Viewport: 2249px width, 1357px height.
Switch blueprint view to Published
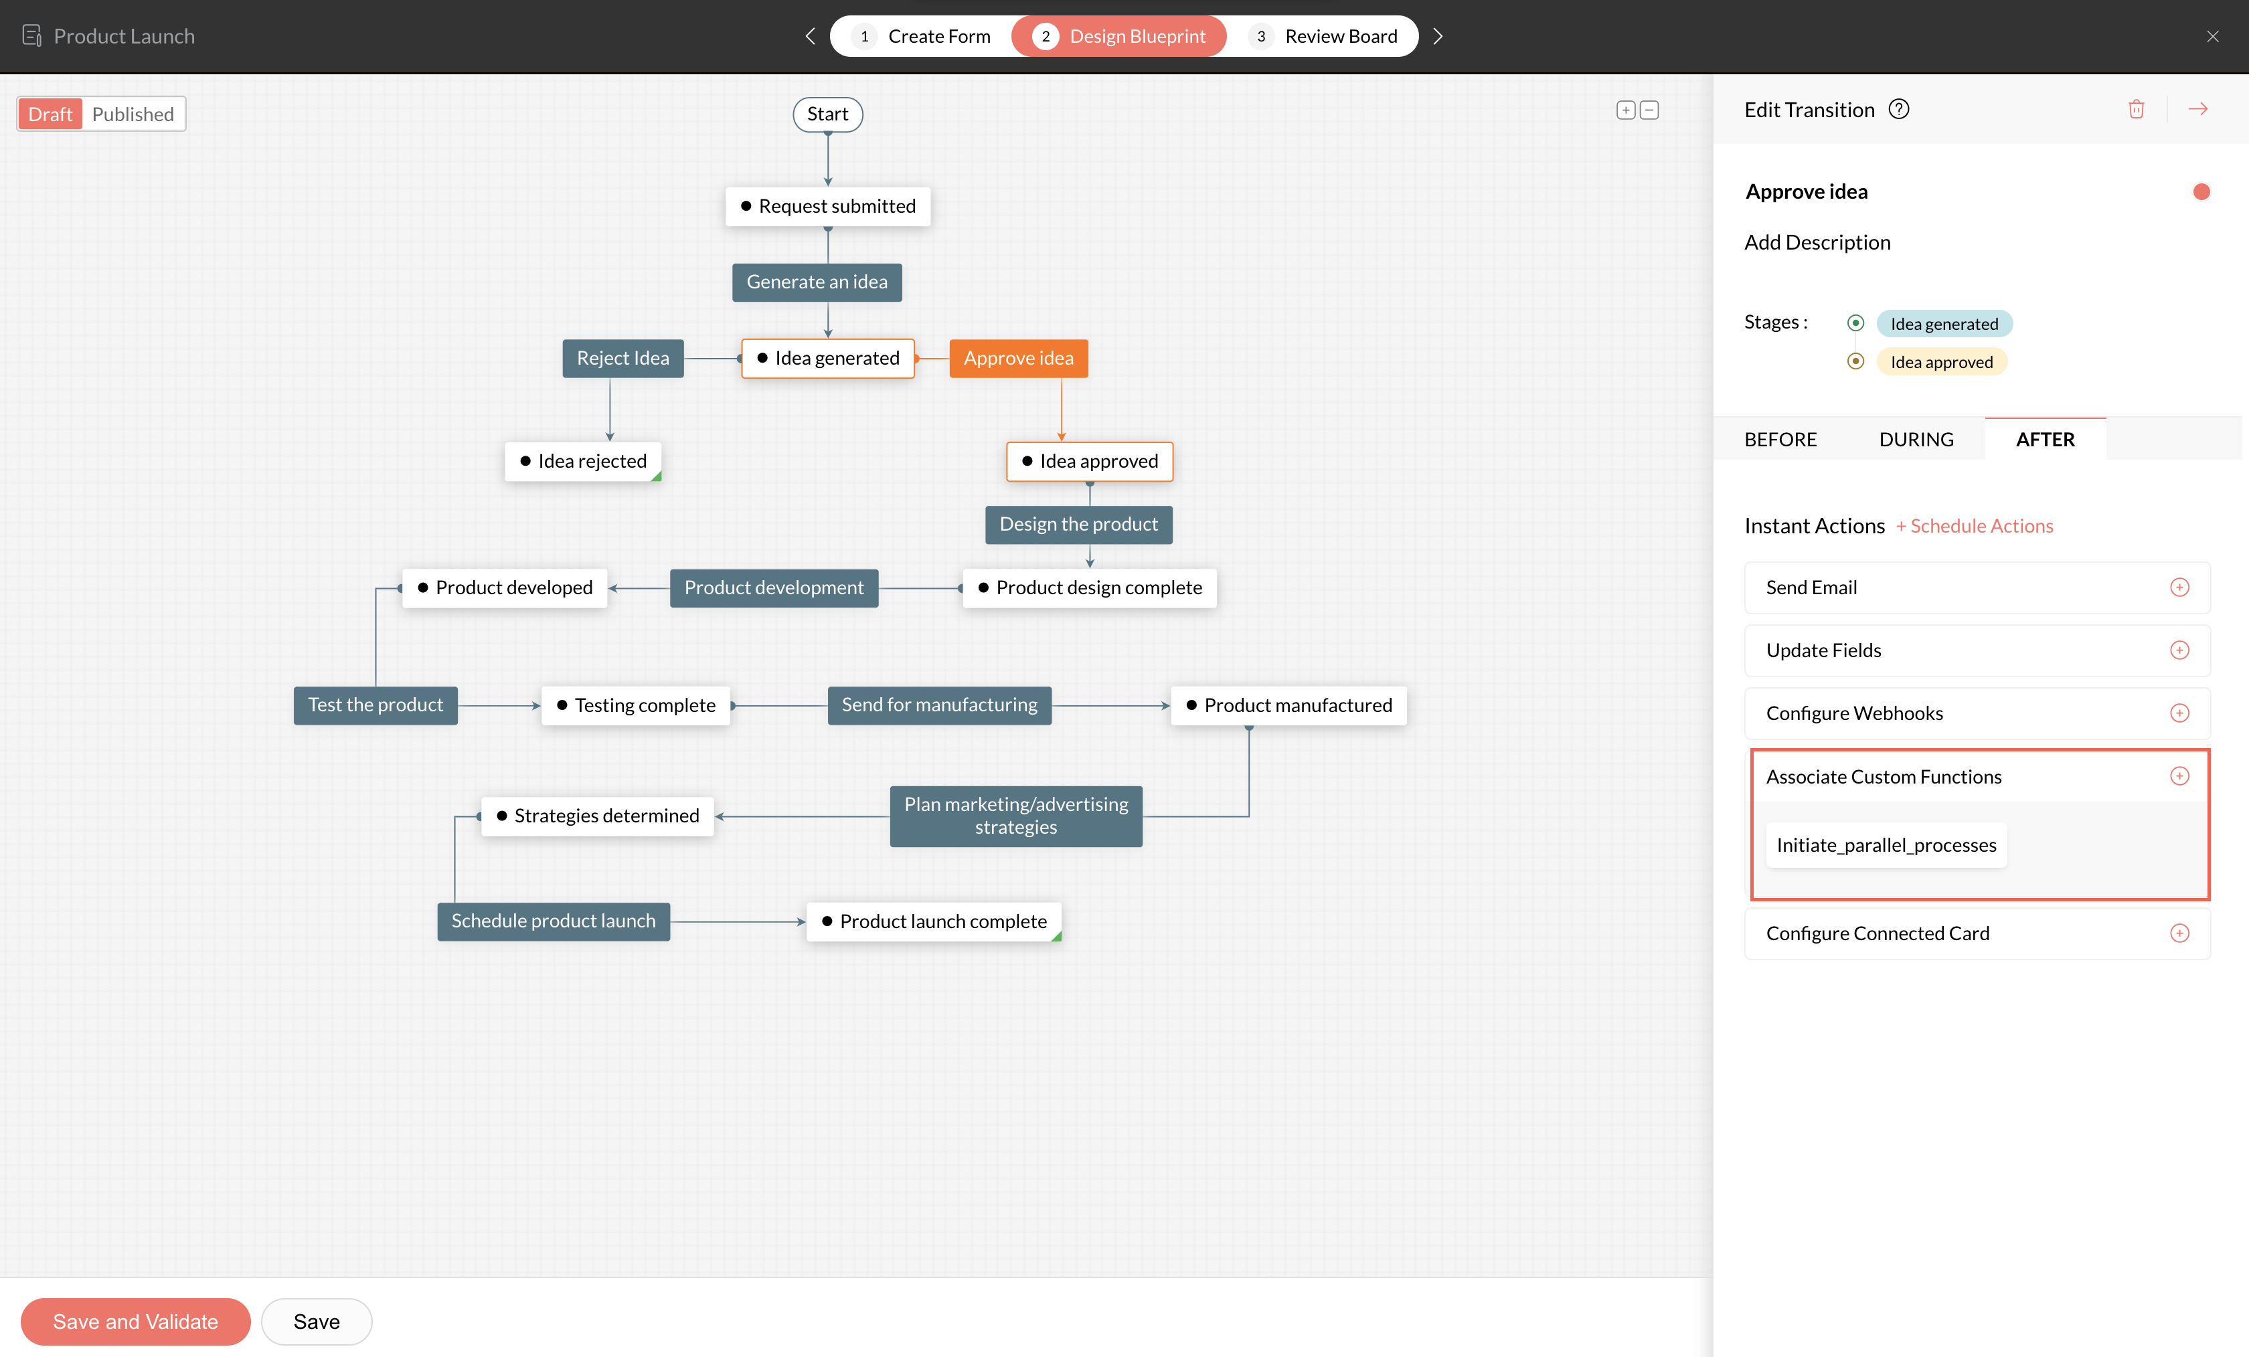click(133, 114)
